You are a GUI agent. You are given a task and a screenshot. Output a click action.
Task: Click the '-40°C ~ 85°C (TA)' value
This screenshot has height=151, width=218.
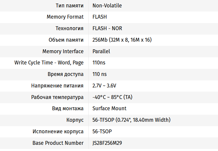coord(112,97)
